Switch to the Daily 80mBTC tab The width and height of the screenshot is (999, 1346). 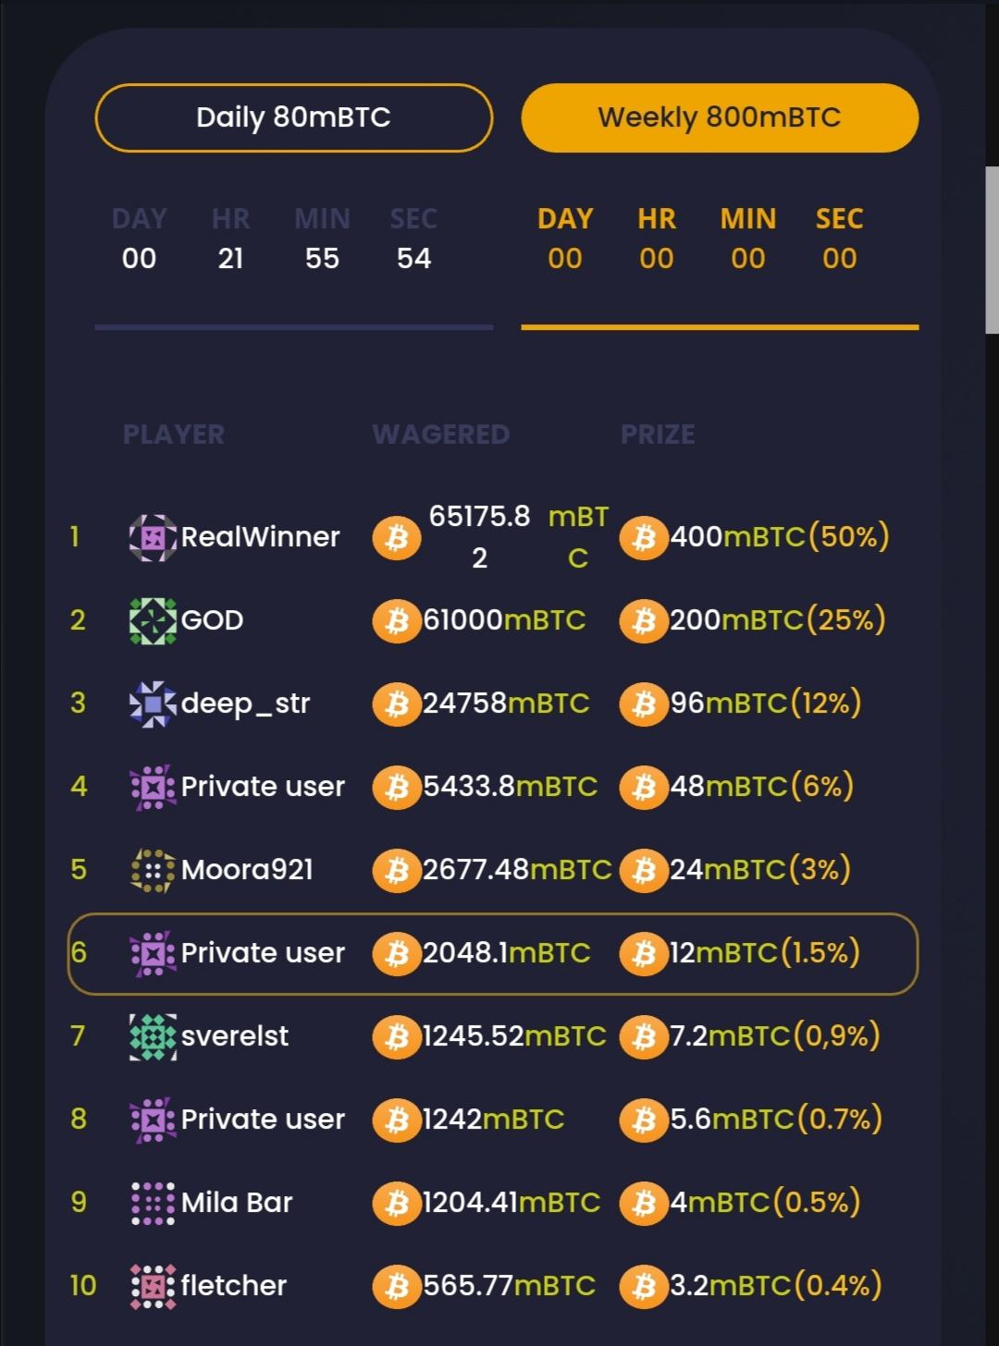pos(293,117)
